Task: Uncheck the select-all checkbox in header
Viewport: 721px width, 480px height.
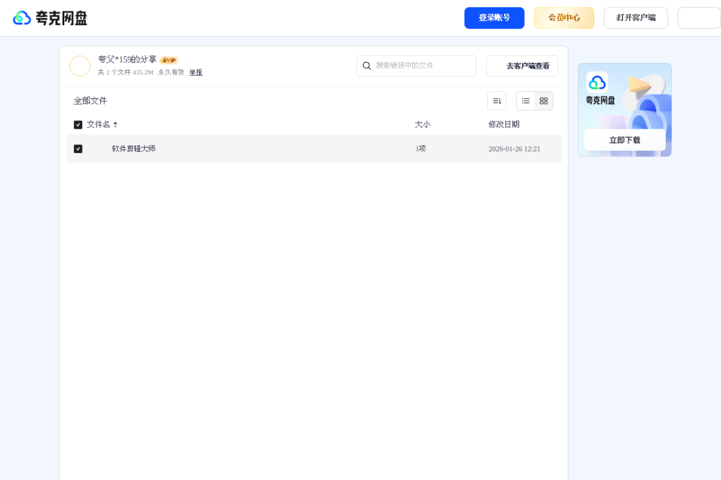Action: pyautogui.click(x=78, y=124)
